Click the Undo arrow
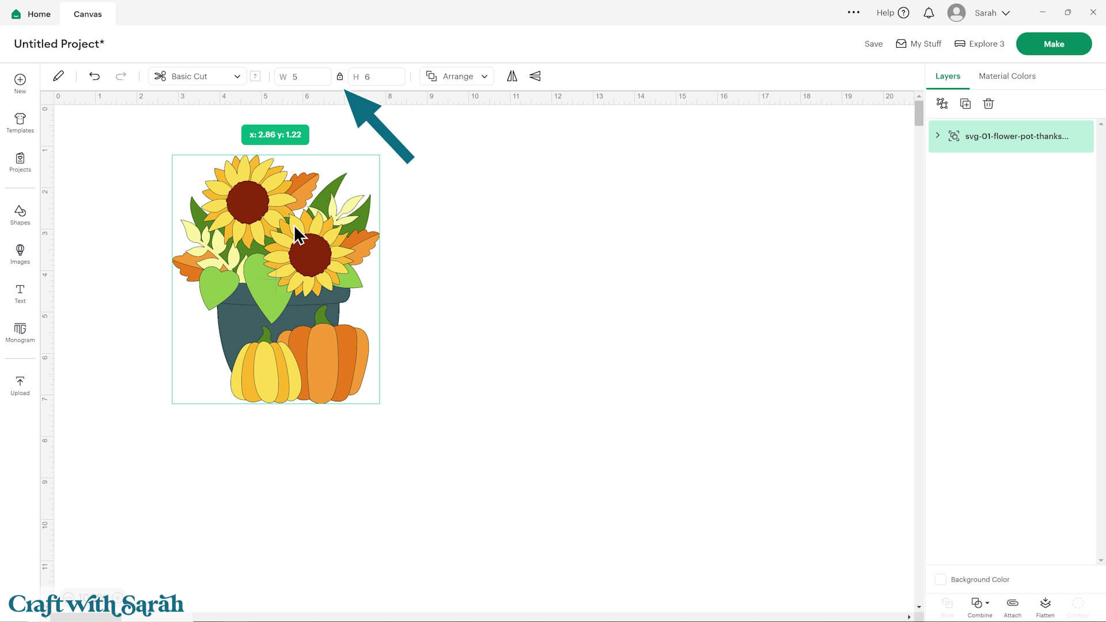The image size is (1106, 622). click(94, 76)
